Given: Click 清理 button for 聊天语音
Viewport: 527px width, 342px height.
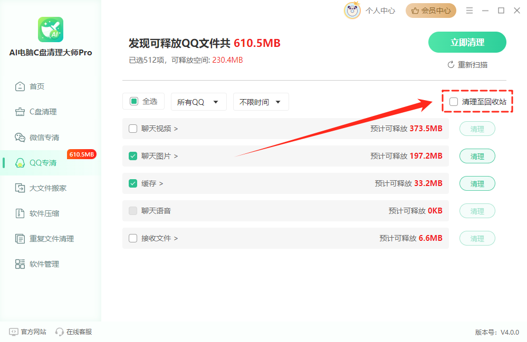Looking at the screenshot, I should pyautogui.click(x=477, y=211).
